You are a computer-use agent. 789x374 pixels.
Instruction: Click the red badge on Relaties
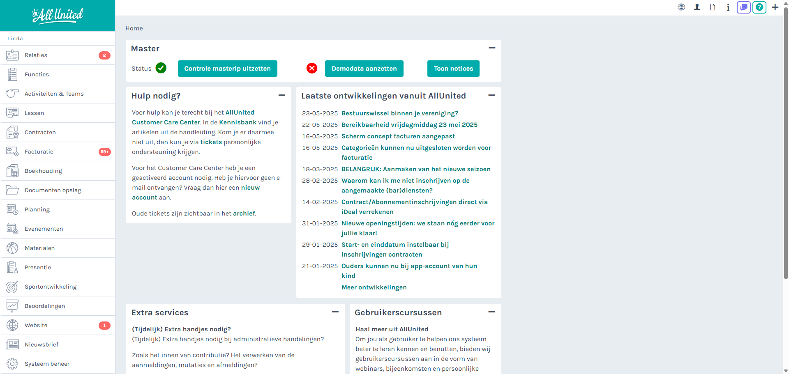(x=104, y=55)
